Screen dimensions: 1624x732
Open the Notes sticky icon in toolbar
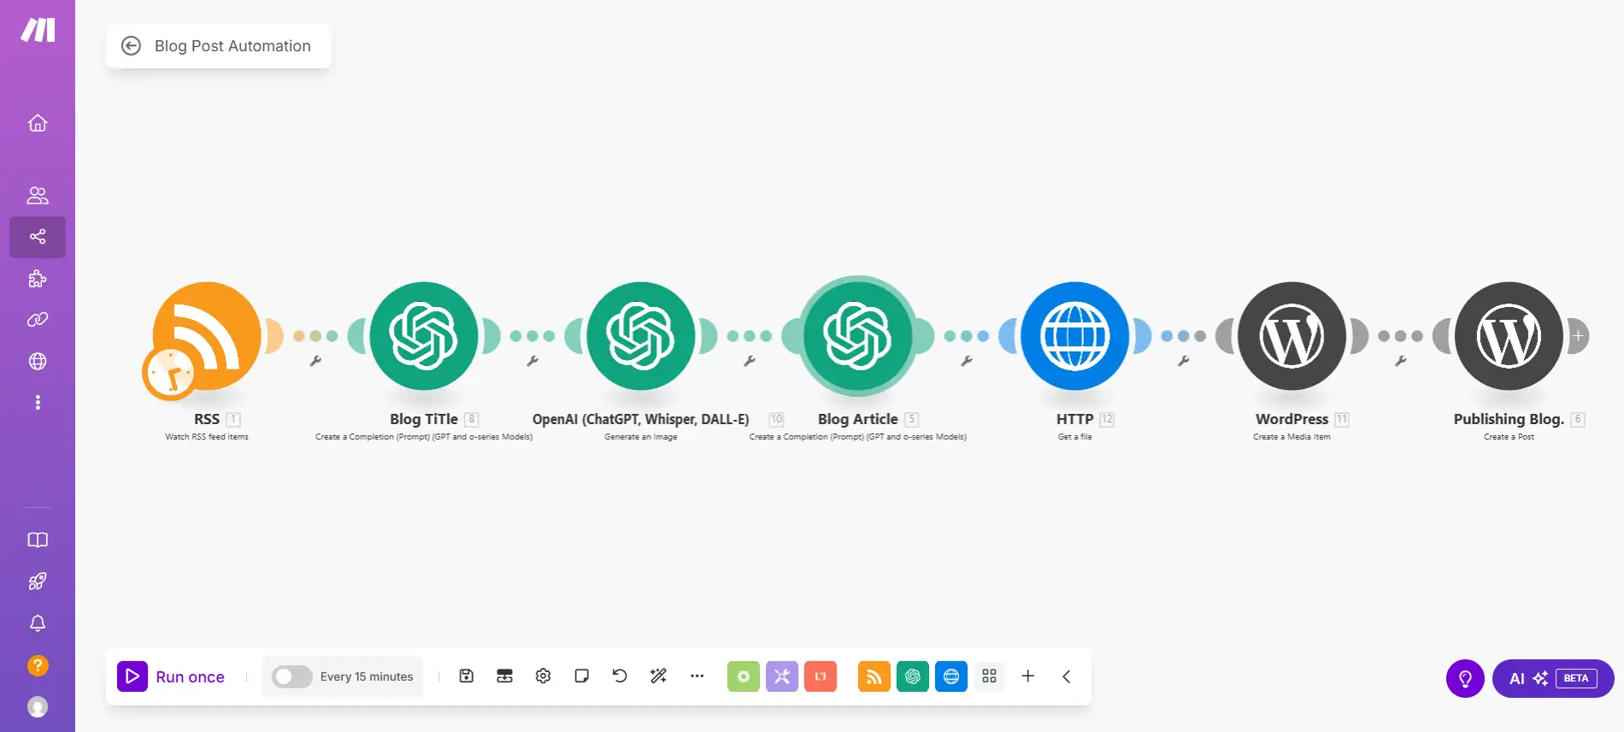(x=581, y=676)
